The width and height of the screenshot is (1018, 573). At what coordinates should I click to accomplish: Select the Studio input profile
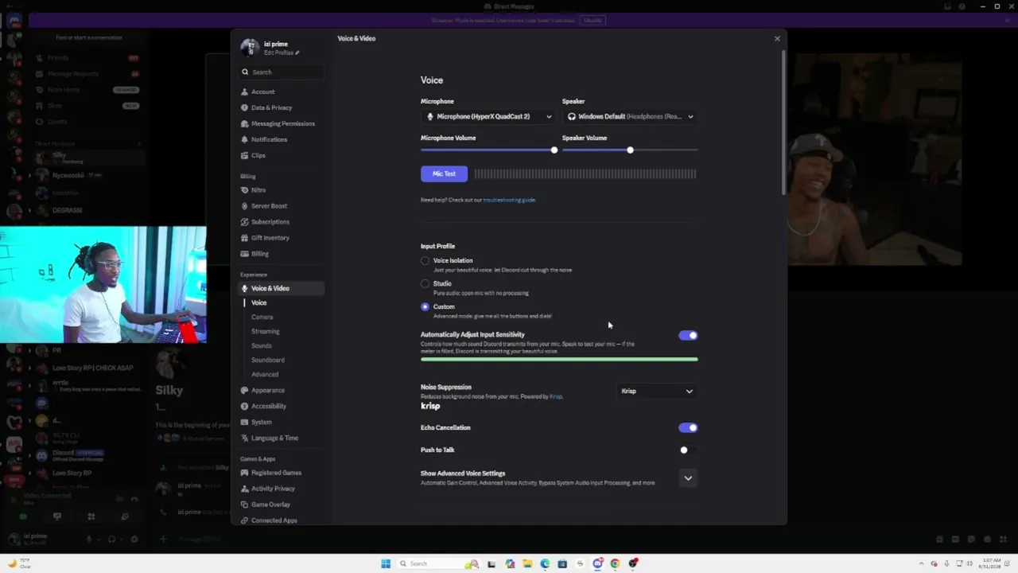(x=425, y=284)
